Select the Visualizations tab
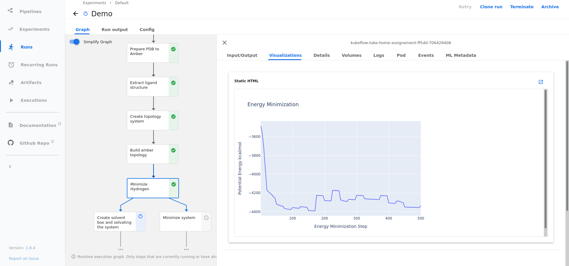 [285, 55]
